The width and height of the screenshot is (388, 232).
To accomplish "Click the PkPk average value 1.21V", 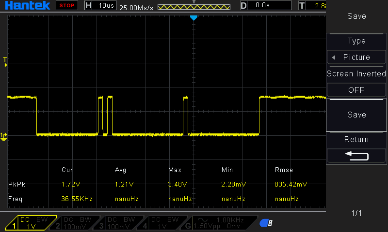I will (x=124, y=185).
